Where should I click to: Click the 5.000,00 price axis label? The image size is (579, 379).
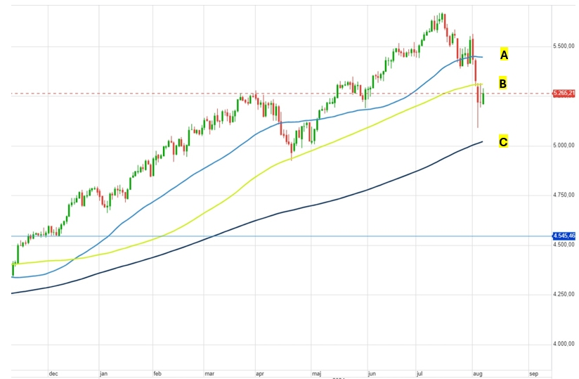click(x=564, y=146)
